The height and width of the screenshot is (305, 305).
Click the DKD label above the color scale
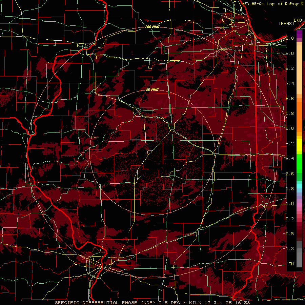pyautogui.click(x=298, y=20)
